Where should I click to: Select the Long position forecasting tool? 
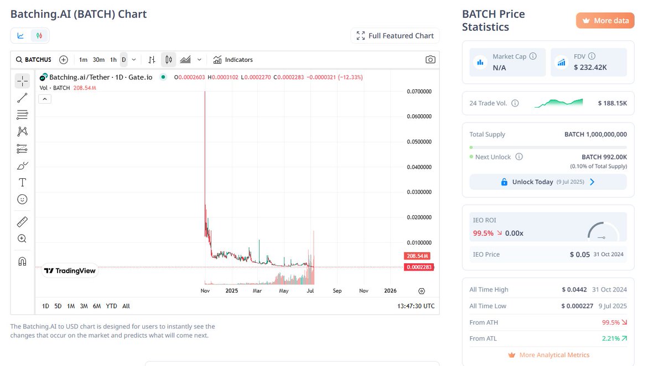click(22, 148)
